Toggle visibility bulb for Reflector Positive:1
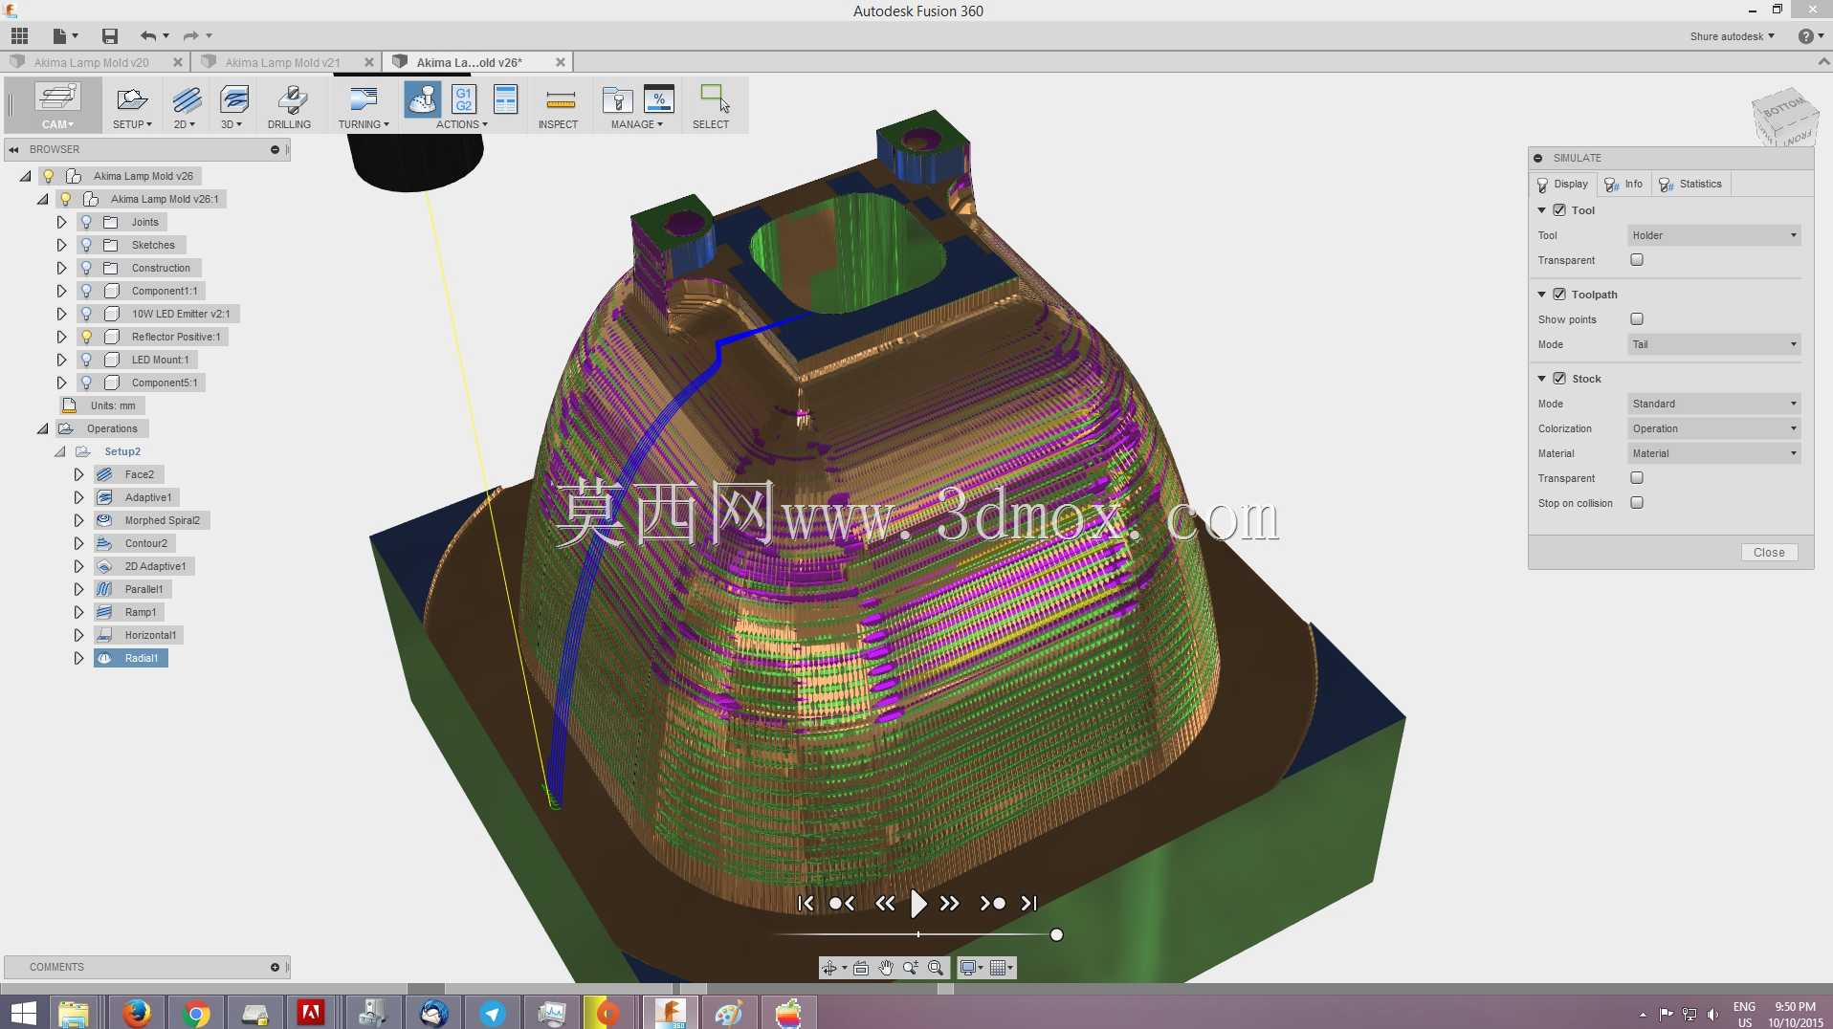The image size is (1833, 1029). [x=86, y=337]
